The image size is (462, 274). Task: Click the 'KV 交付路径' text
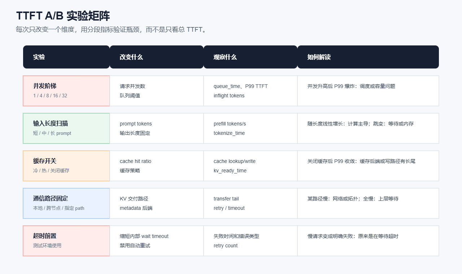[x=134, y=199]
